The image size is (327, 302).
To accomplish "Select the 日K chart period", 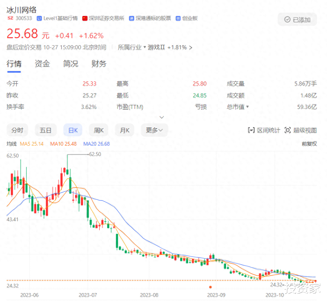I will (73, 130).
